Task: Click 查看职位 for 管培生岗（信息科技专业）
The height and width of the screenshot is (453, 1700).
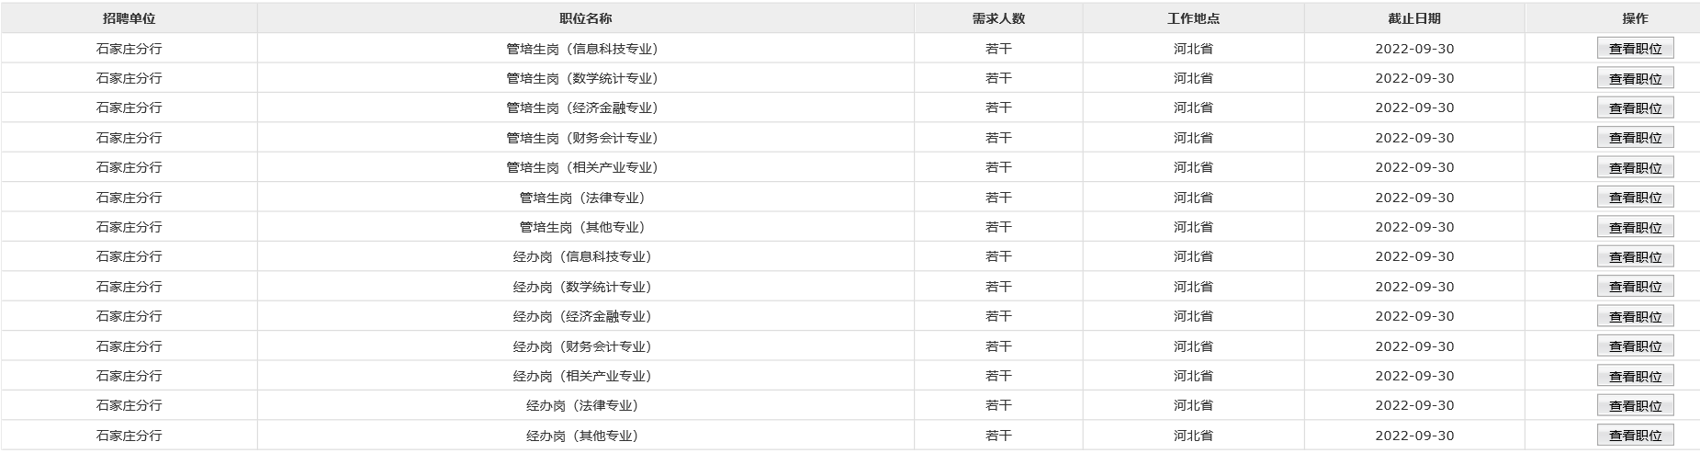Action: (x=1635, y=49)
